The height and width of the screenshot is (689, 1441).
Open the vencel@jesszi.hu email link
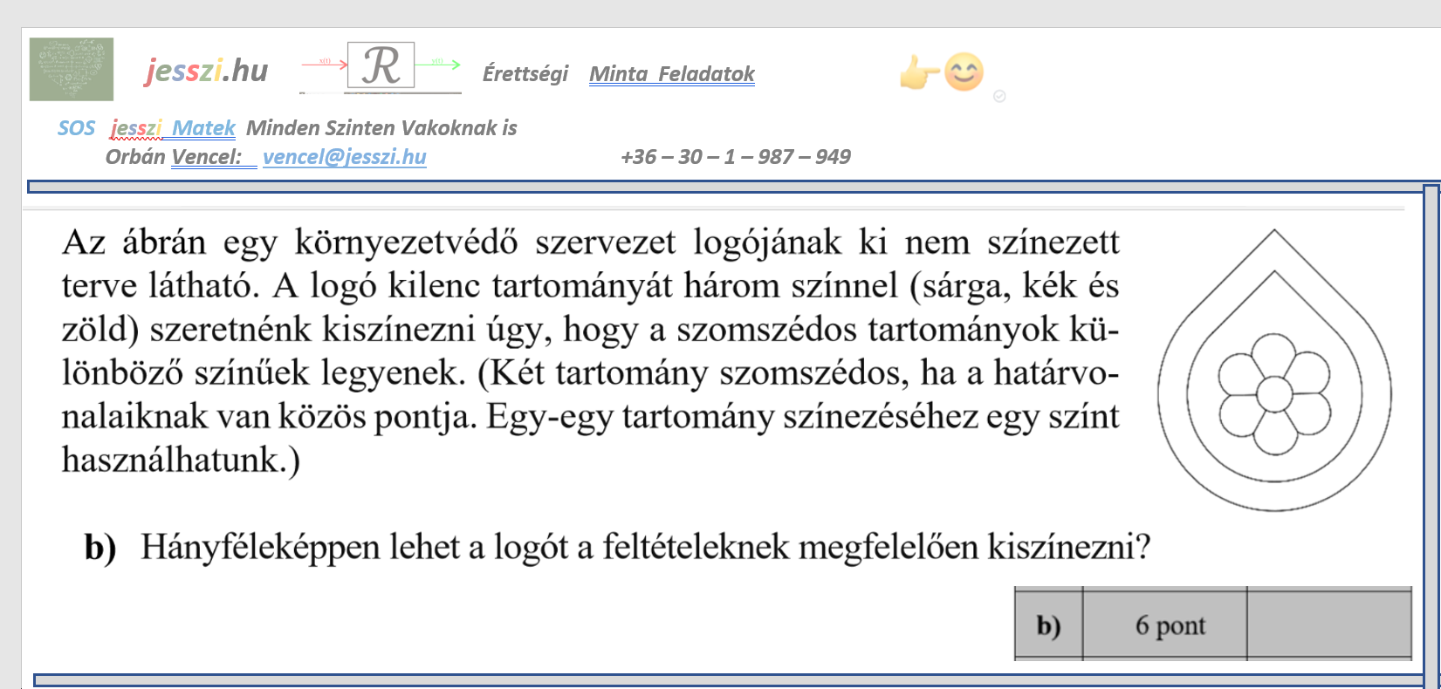[344, 157]
